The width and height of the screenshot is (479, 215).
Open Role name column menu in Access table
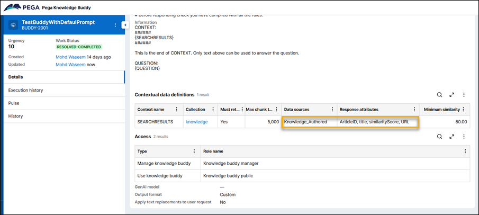[x=465, y=151]
